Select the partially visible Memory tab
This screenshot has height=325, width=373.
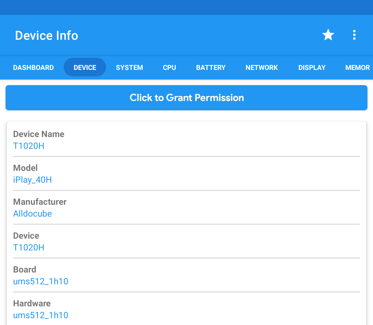coord(357,67)
